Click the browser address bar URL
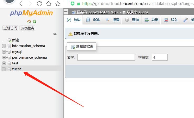Image resolution: width=194 pixels, height=118 pixels. (x=138, y=4)
